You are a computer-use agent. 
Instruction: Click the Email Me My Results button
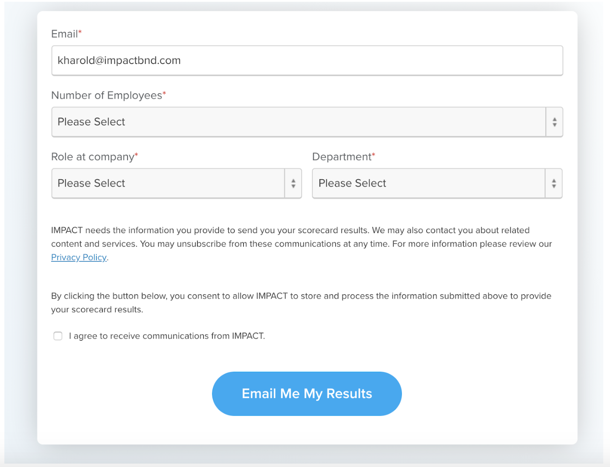307,394
